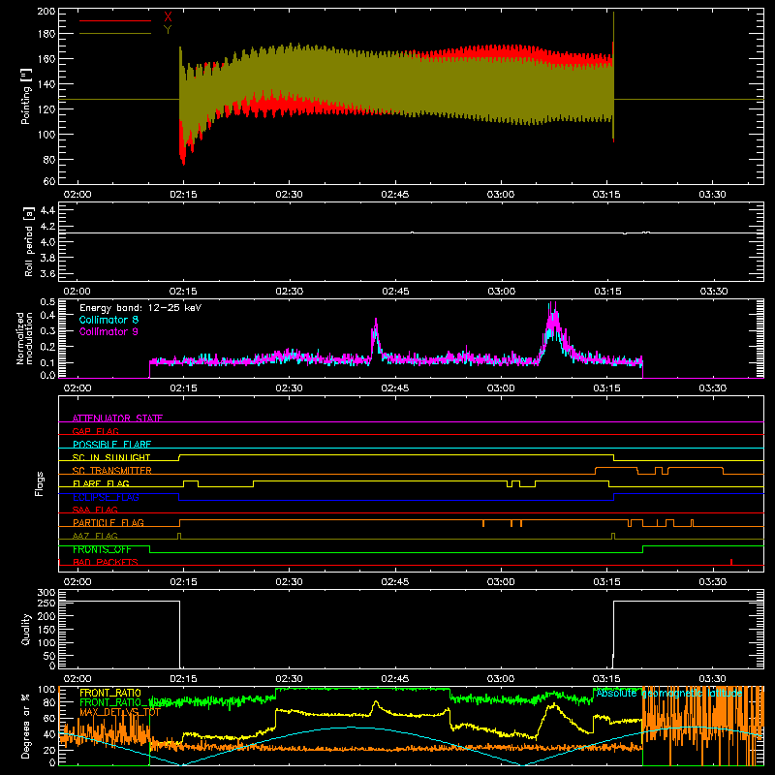The image size is (775, 775).
Task: Click the red X legend line sample
Action: point(115,20)
